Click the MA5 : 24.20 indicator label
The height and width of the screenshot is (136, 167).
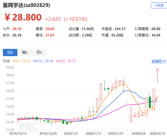[x=21, y=61]
